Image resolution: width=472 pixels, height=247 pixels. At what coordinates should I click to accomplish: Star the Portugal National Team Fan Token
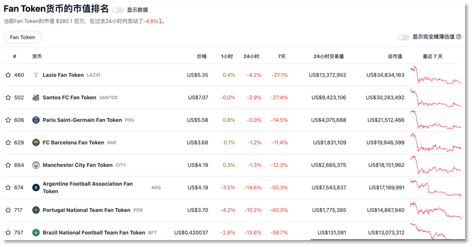(8, 210)
